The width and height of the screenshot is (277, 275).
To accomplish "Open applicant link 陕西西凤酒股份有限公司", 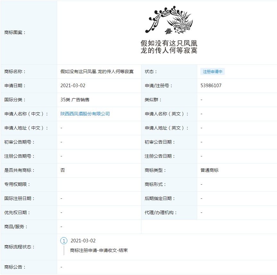I will coord(85,114).
